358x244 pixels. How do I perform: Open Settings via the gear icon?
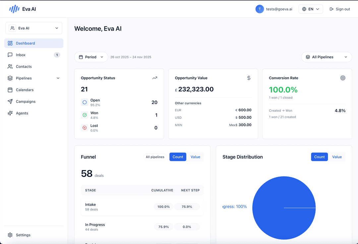[x=10, y=235]
